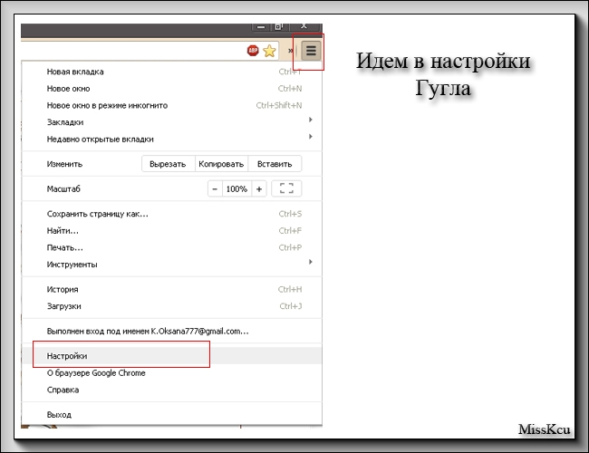Open Новое окно в режиме инкогнито
The height and width of the screenshot is (453, 589).
(x=172, y=106)
